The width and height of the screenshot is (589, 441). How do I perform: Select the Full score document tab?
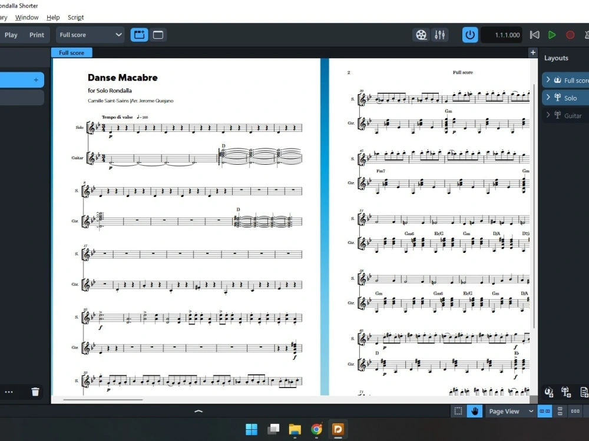tap(71, 53)
